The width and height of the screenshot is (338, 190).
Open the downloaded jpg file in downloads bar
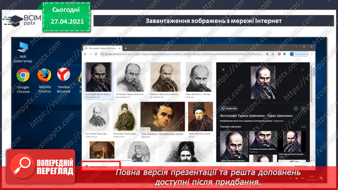pos(98,167)
